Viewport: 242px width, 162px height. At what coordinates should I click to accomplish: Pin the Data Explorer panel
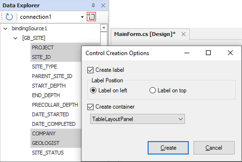click(x=93, y=5)
